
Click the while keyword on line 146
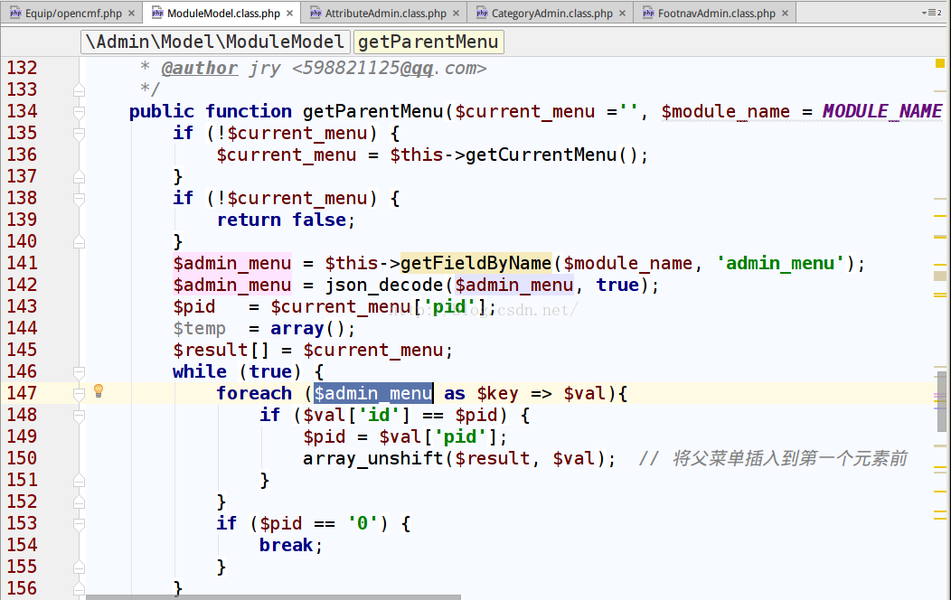tap(200, 371)
